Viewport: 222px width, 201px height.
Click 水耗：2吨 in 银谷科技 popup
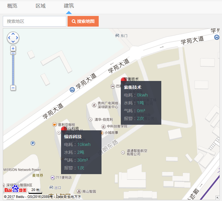(x=74, y=152)
